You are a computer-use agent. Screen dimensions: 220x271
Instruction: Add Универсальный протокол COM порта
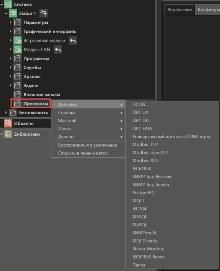(x=172, y=136)
